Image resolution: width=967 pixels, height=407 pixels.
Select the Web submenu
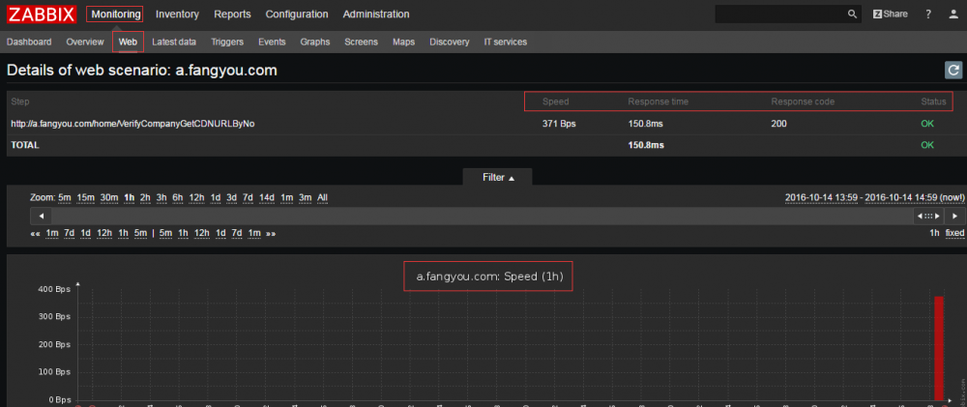point(128,42)
